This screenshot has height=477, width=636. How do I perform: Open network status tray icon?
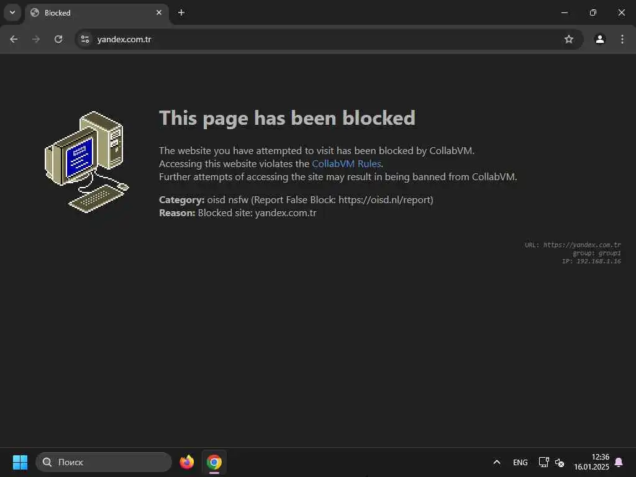pyautogui.click(x=543, y=462)
